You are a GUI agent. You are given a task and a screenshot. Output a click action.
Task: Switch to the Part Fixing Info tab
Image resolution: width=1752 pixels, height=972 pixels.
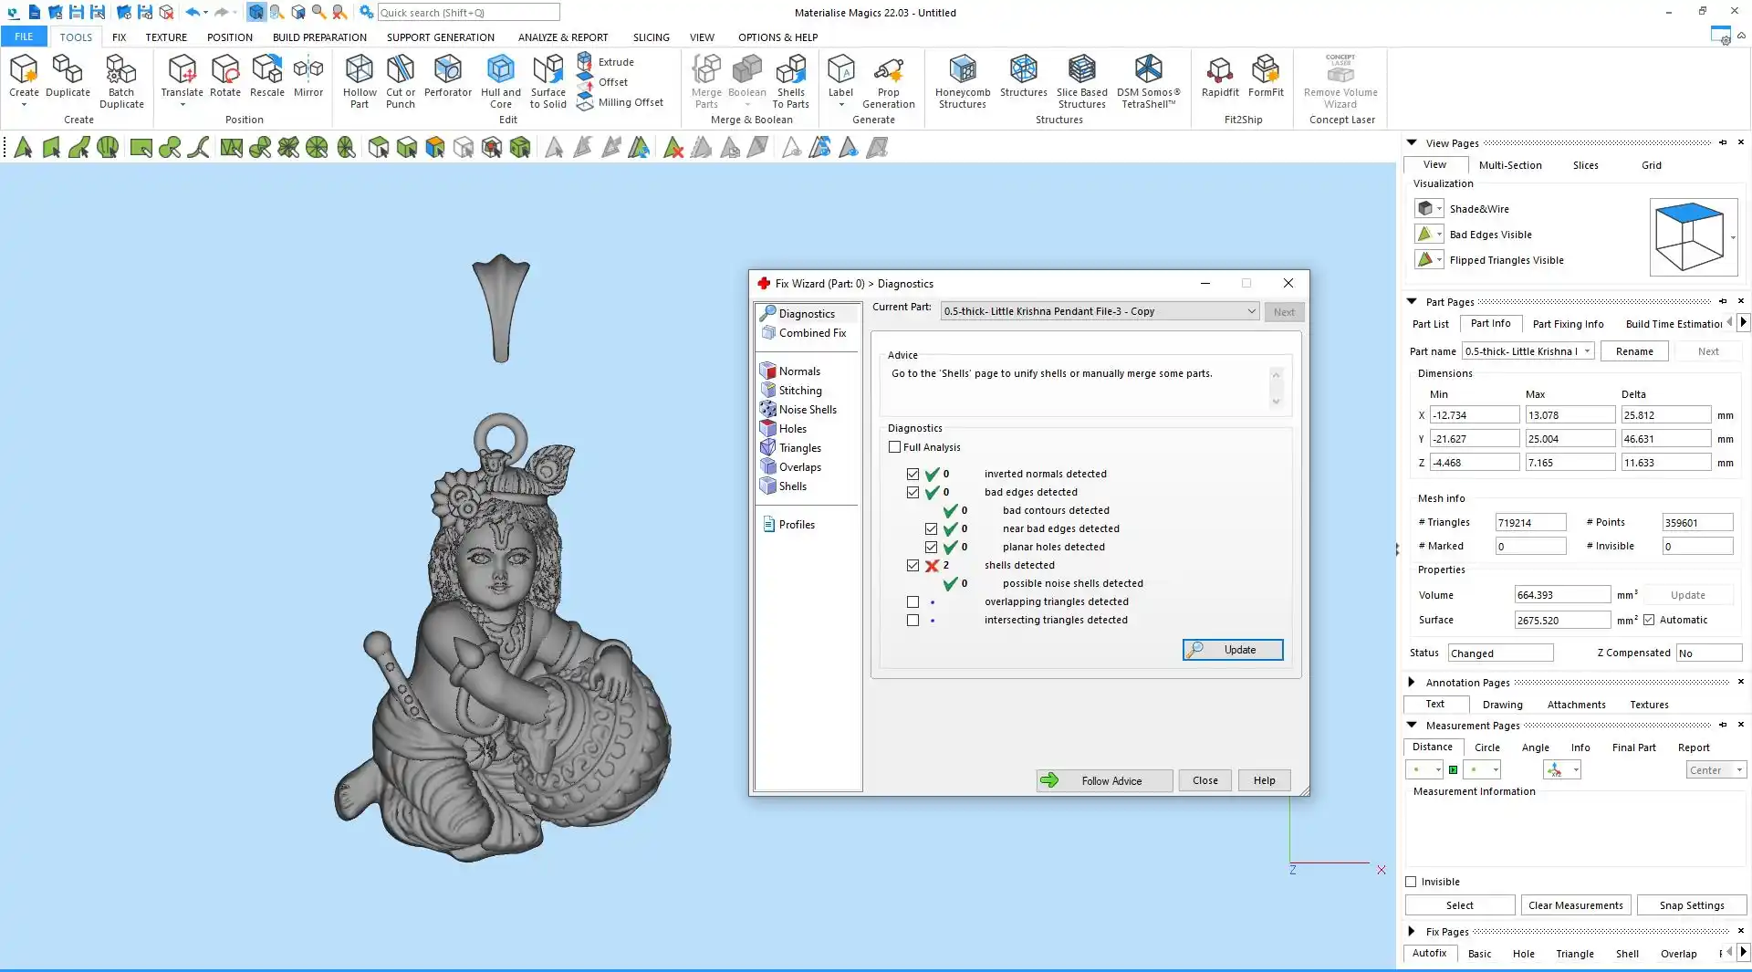click(1568, 324)
